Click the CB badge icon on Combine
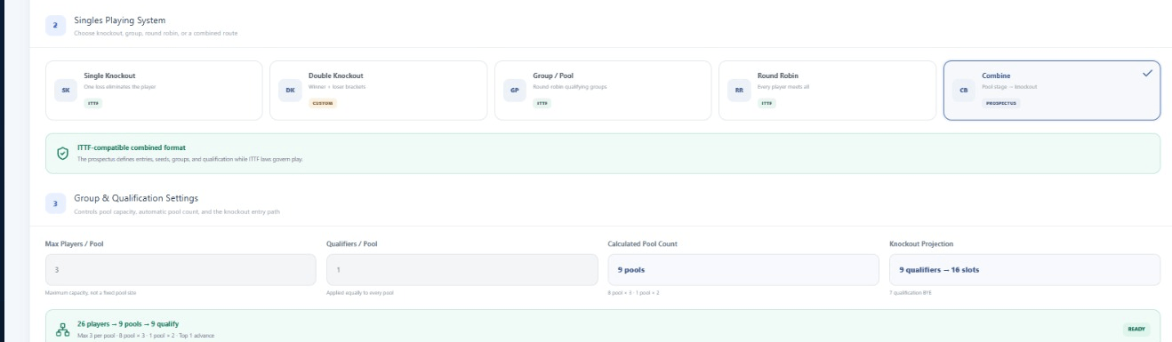This screenshot has height=342, width=1172. coord(964,91)
